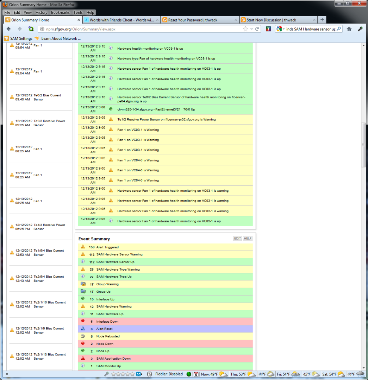Open a new tab with plus button
Viewport: 368px width, 380px height.
pyautogui.click(x=322, y=20)
